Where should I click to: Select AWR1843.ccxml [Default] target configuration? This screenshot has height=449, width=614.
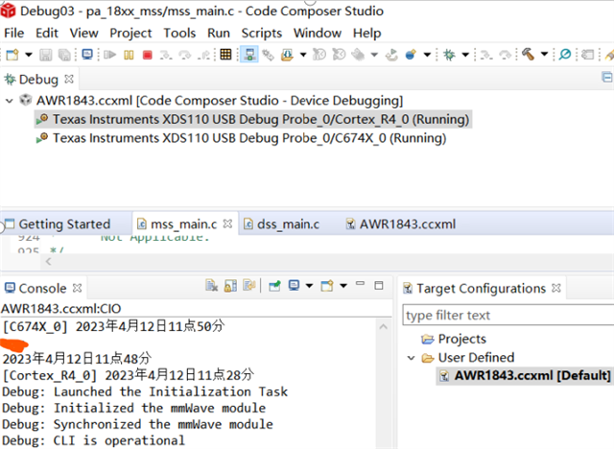525,376
